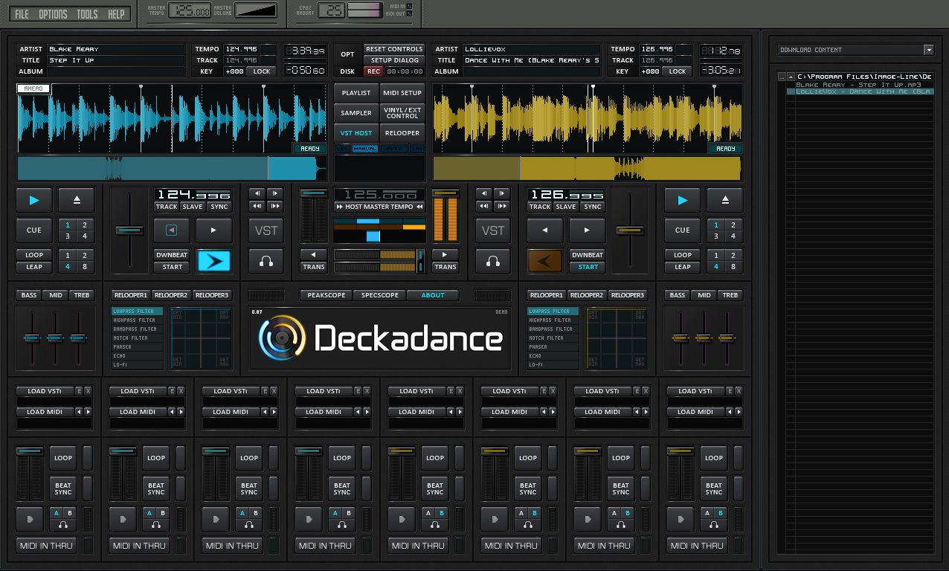Click the left deck VST effect icon
Screen dimensions: 949x571
266,230
